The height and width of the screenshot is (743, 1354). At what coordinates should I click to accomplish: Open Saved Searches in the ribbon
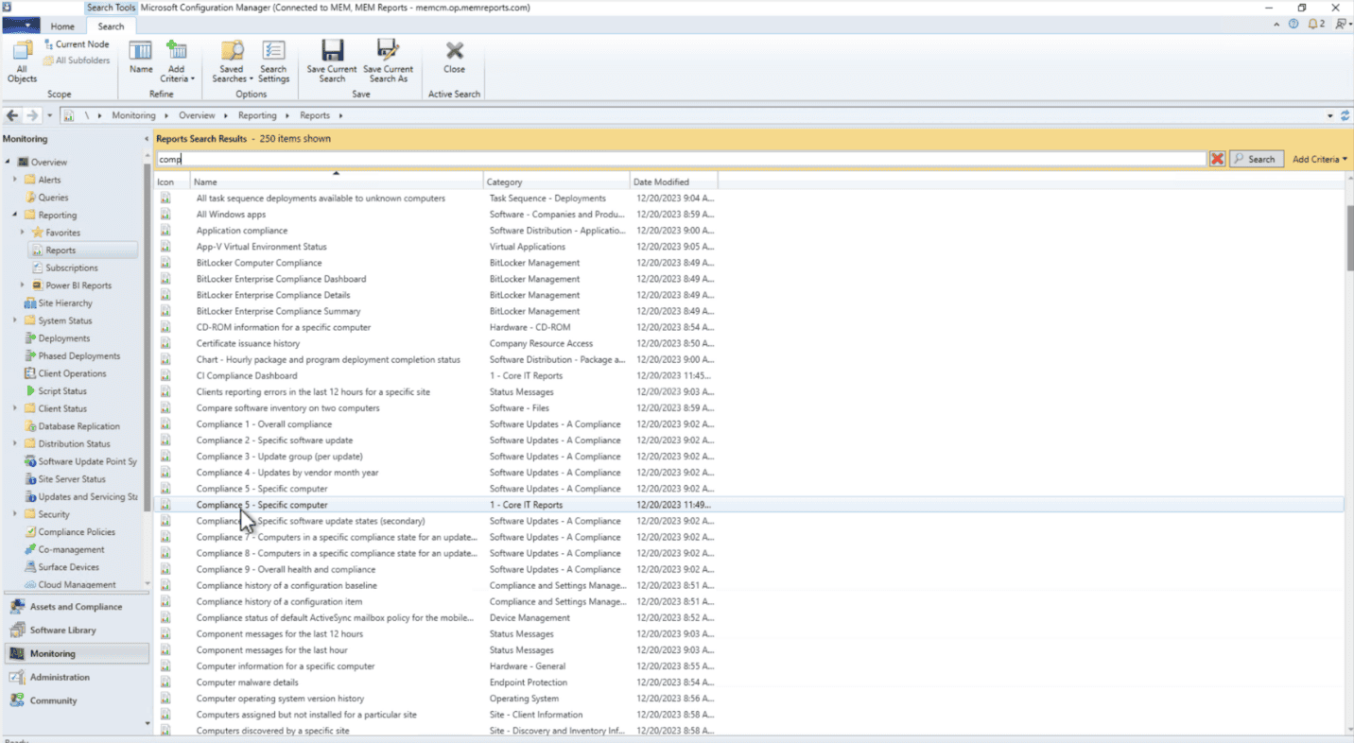[232, 60]
